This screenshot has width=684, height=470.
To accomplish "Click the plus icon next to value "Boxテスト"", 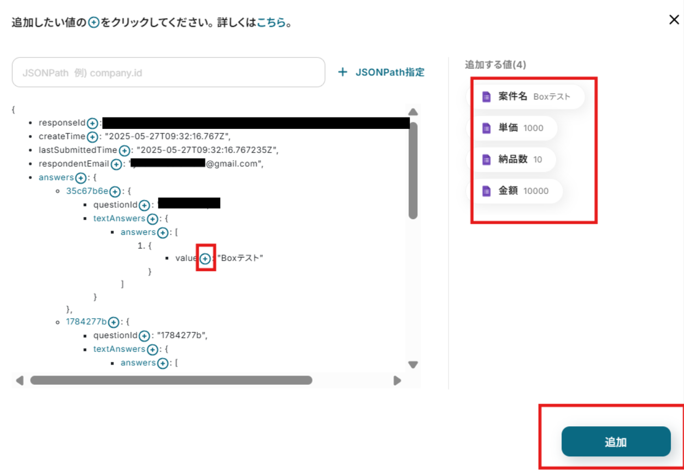I will click(x=205, y=258).
